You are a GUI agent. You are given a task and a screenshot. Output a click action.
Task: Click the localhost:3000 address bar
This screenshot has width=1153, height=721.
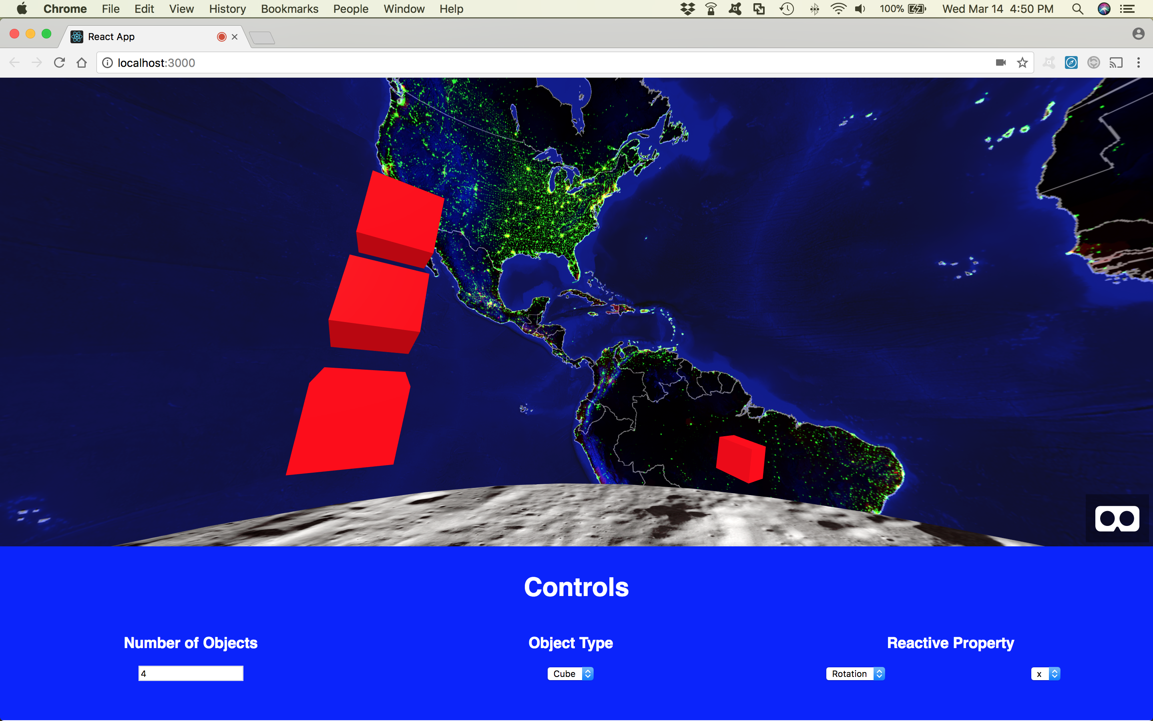[524, 62]
